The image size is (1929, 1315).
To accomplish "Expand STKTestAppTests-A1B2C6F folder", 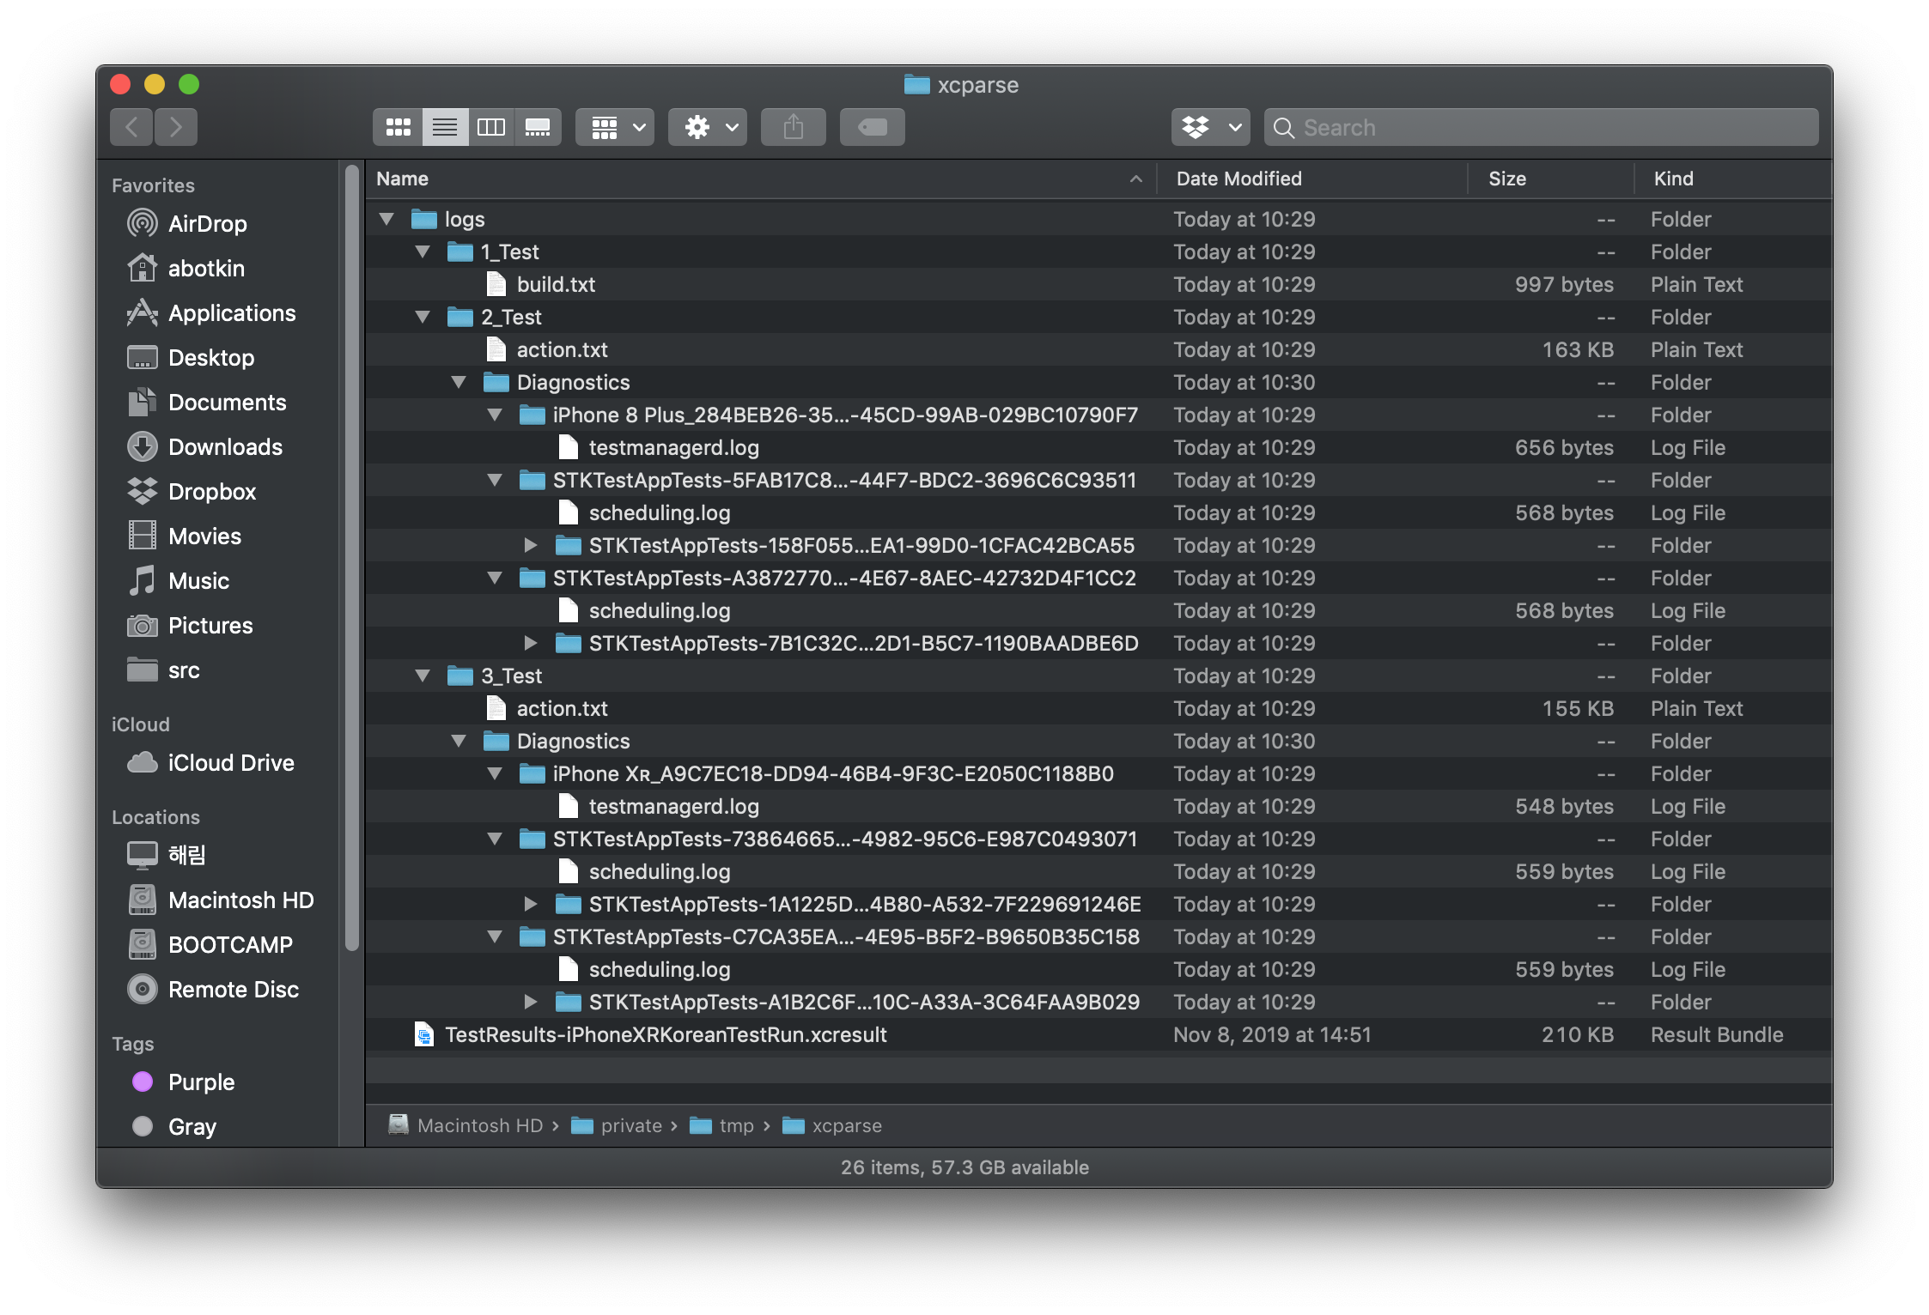I will (x=531, y=1000).
